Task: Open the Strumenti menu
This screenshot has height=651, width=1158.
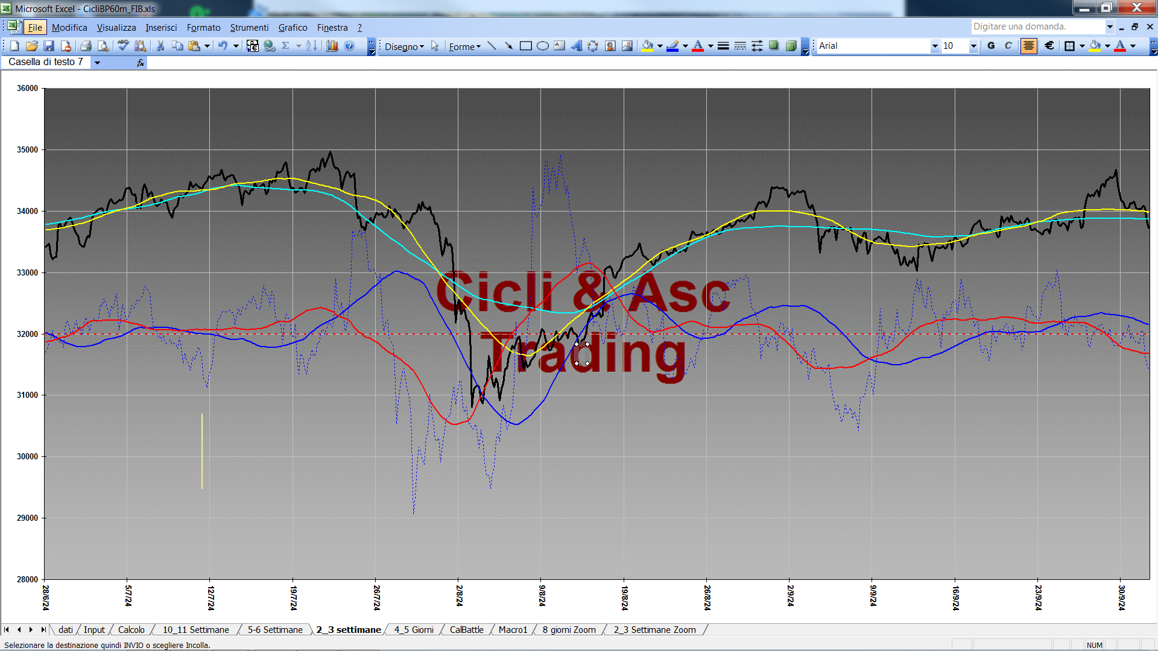Action: point(249,27)
